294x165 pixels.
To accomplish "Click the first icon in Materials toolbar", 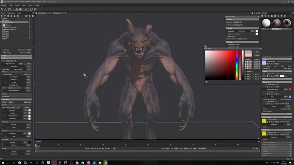I will (x=262, y=16).
